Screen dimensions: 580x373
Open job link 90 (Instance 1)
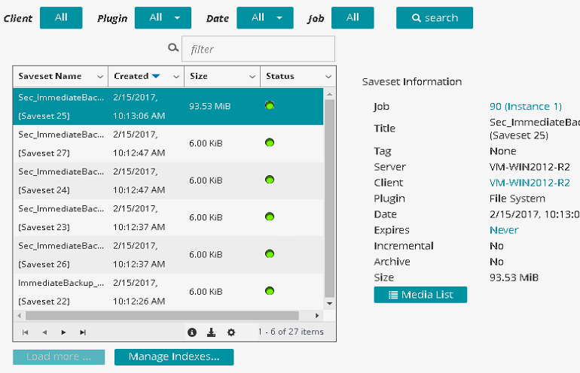click(526, 107)
